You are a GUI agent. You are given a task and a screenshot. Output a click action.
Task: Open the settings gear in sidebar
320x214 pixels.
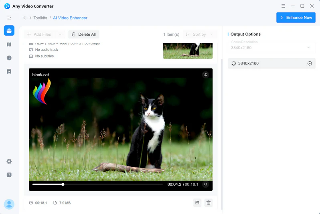click(9, 162)
